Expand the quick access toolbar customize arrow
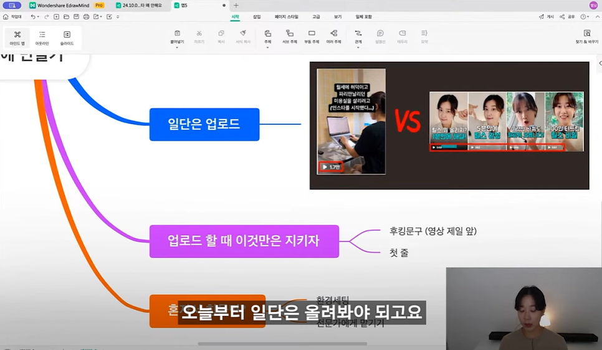Screen dimensions: 602x350 118,17
